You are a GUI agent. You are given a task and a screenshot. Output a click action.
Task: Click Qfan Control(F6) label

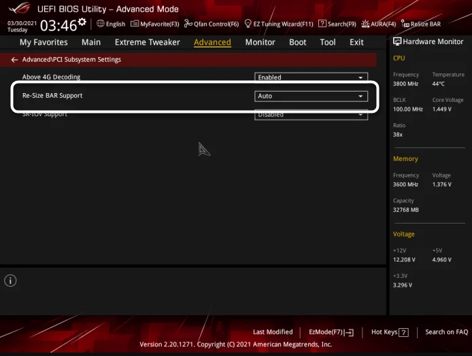[216, 24]
